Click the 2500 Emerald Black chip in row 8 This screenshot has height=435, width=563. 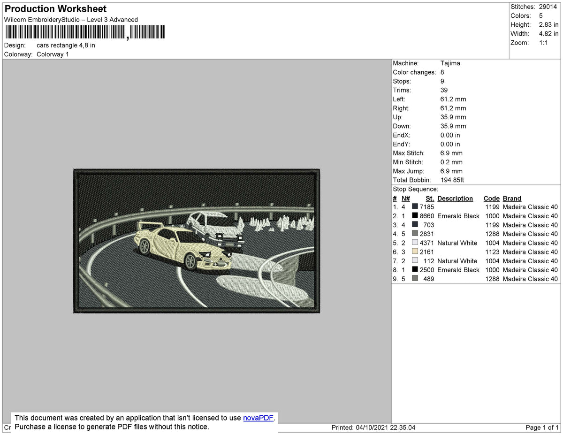pyautogui.click(x=415, y=270)
